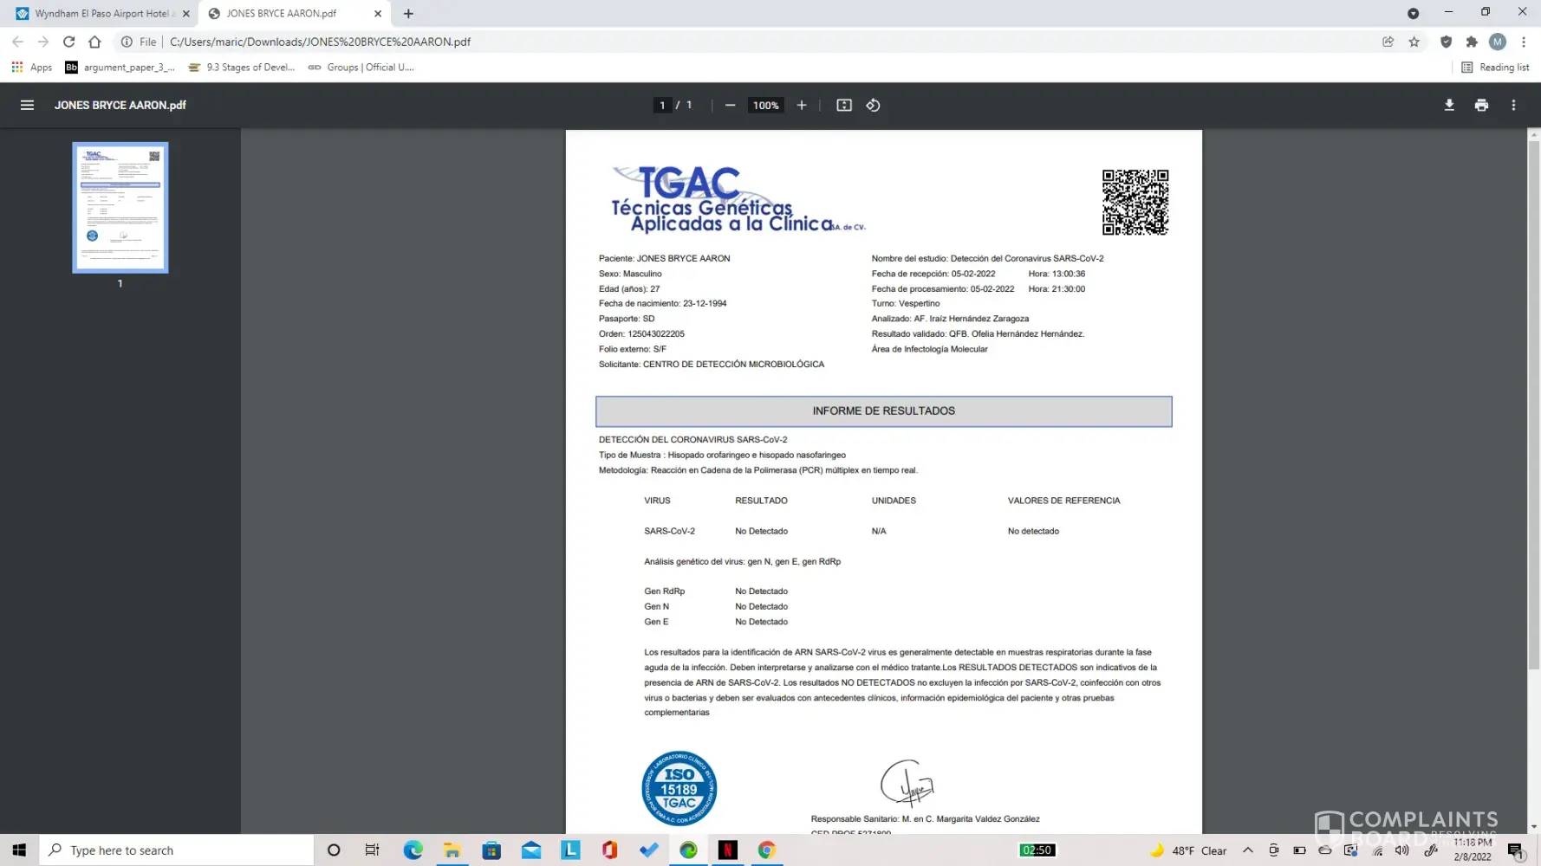Open the PDF viewer more actions menu
The image size is (1541, 866).
[x=1513, y=105]
